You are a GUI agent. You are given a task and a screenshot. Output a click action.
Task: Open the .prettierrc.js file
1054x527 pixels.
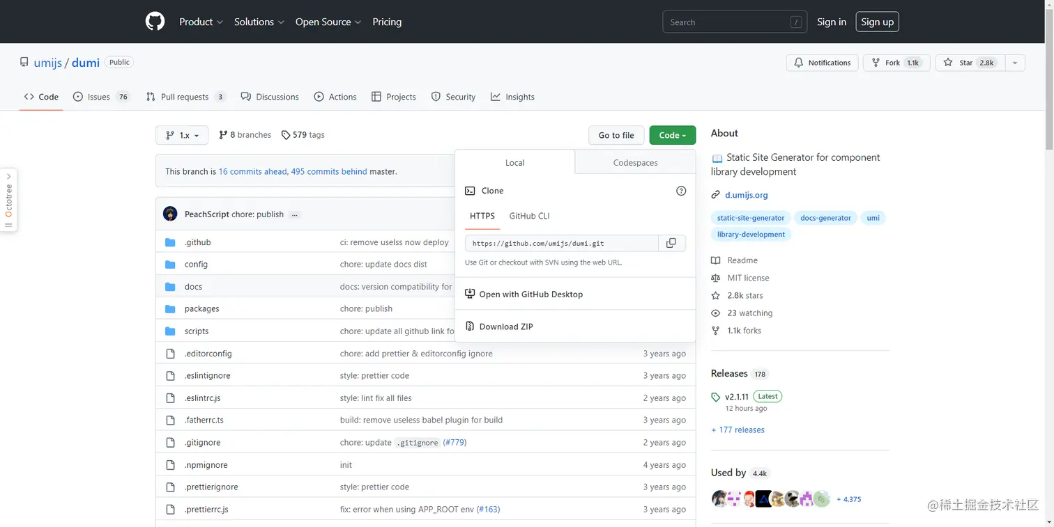pyautogui.click(x=206, y=510)
